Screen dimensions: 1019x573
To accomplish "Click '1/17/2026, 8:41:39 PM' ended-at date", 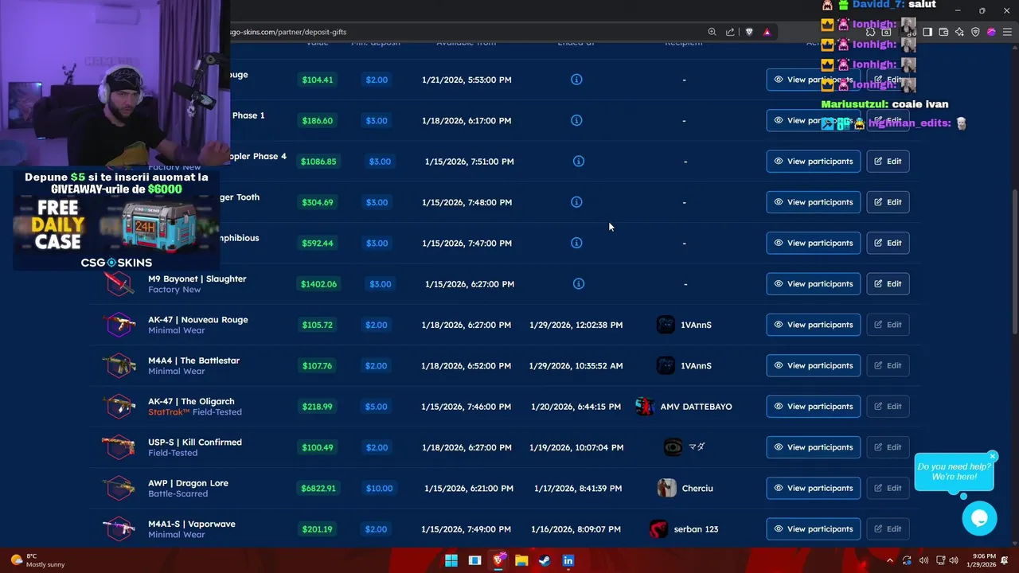I will [578, 489].
